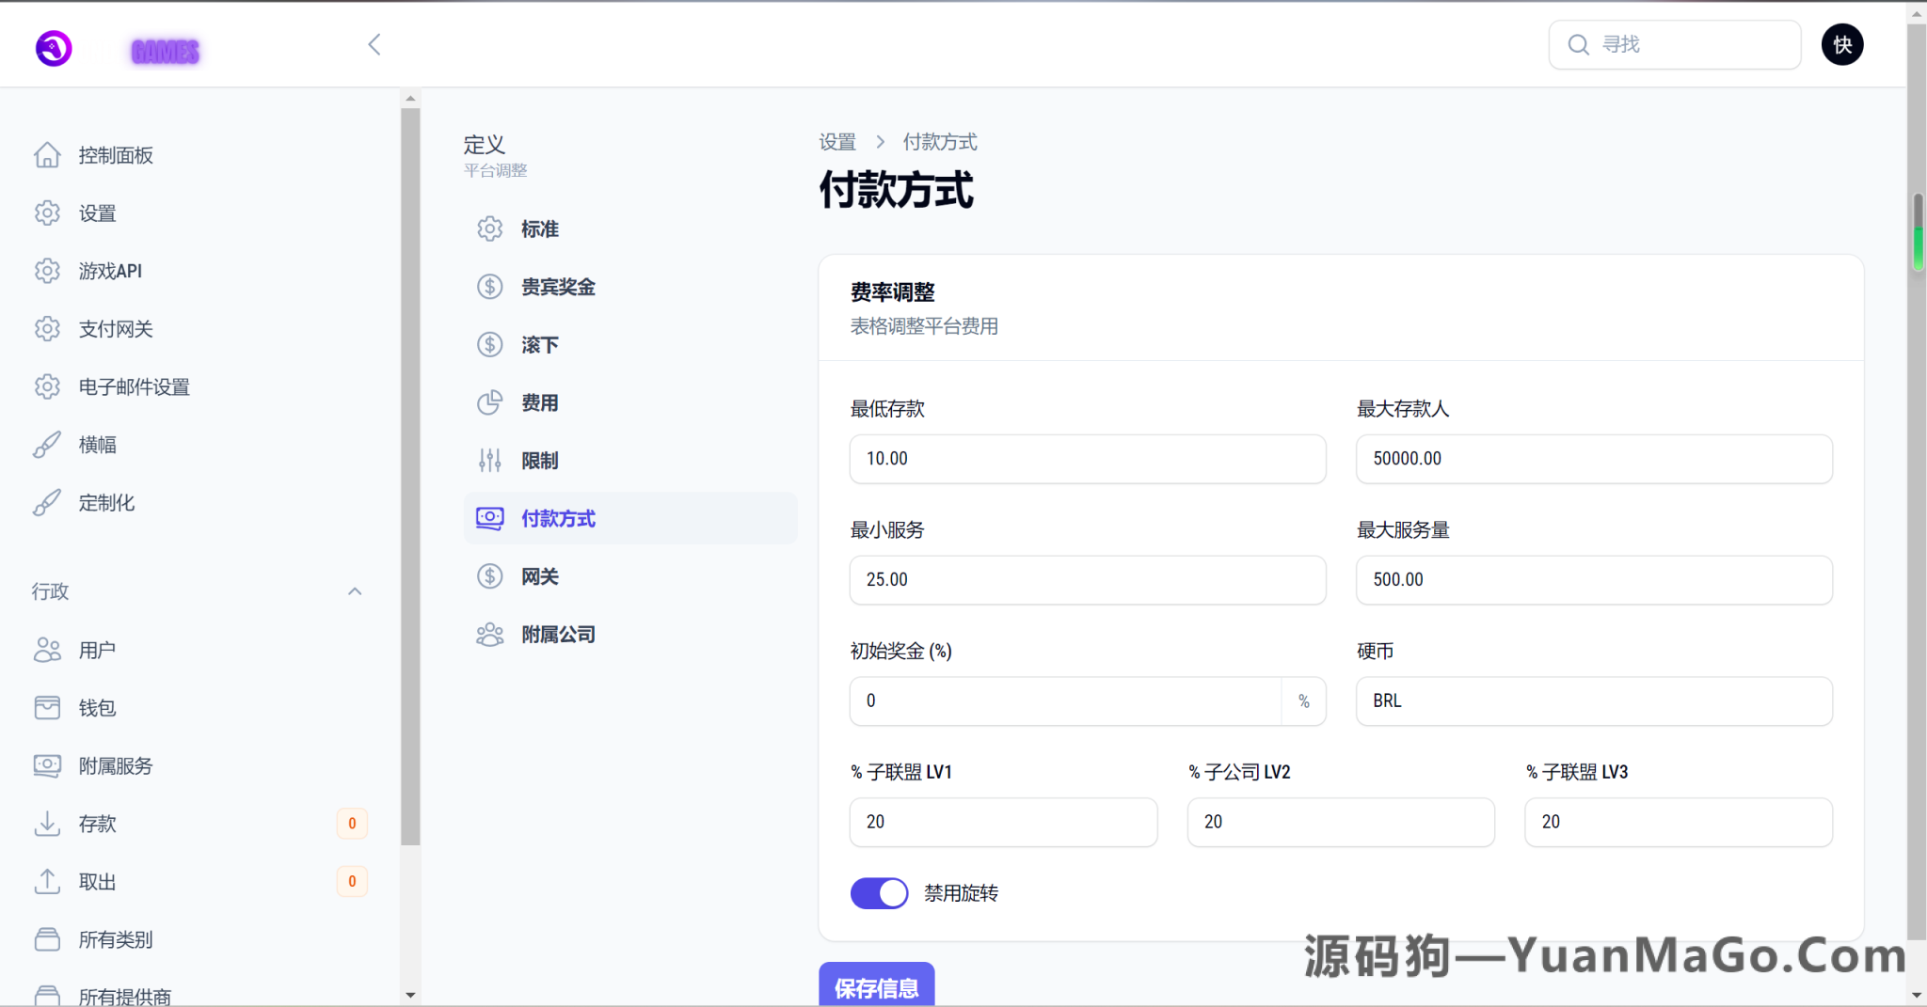Image resolution: width=1927 pixels, height=1007 pixels.
Task: Open the 附属公司 people icon
Action: (x=489, y=634)
